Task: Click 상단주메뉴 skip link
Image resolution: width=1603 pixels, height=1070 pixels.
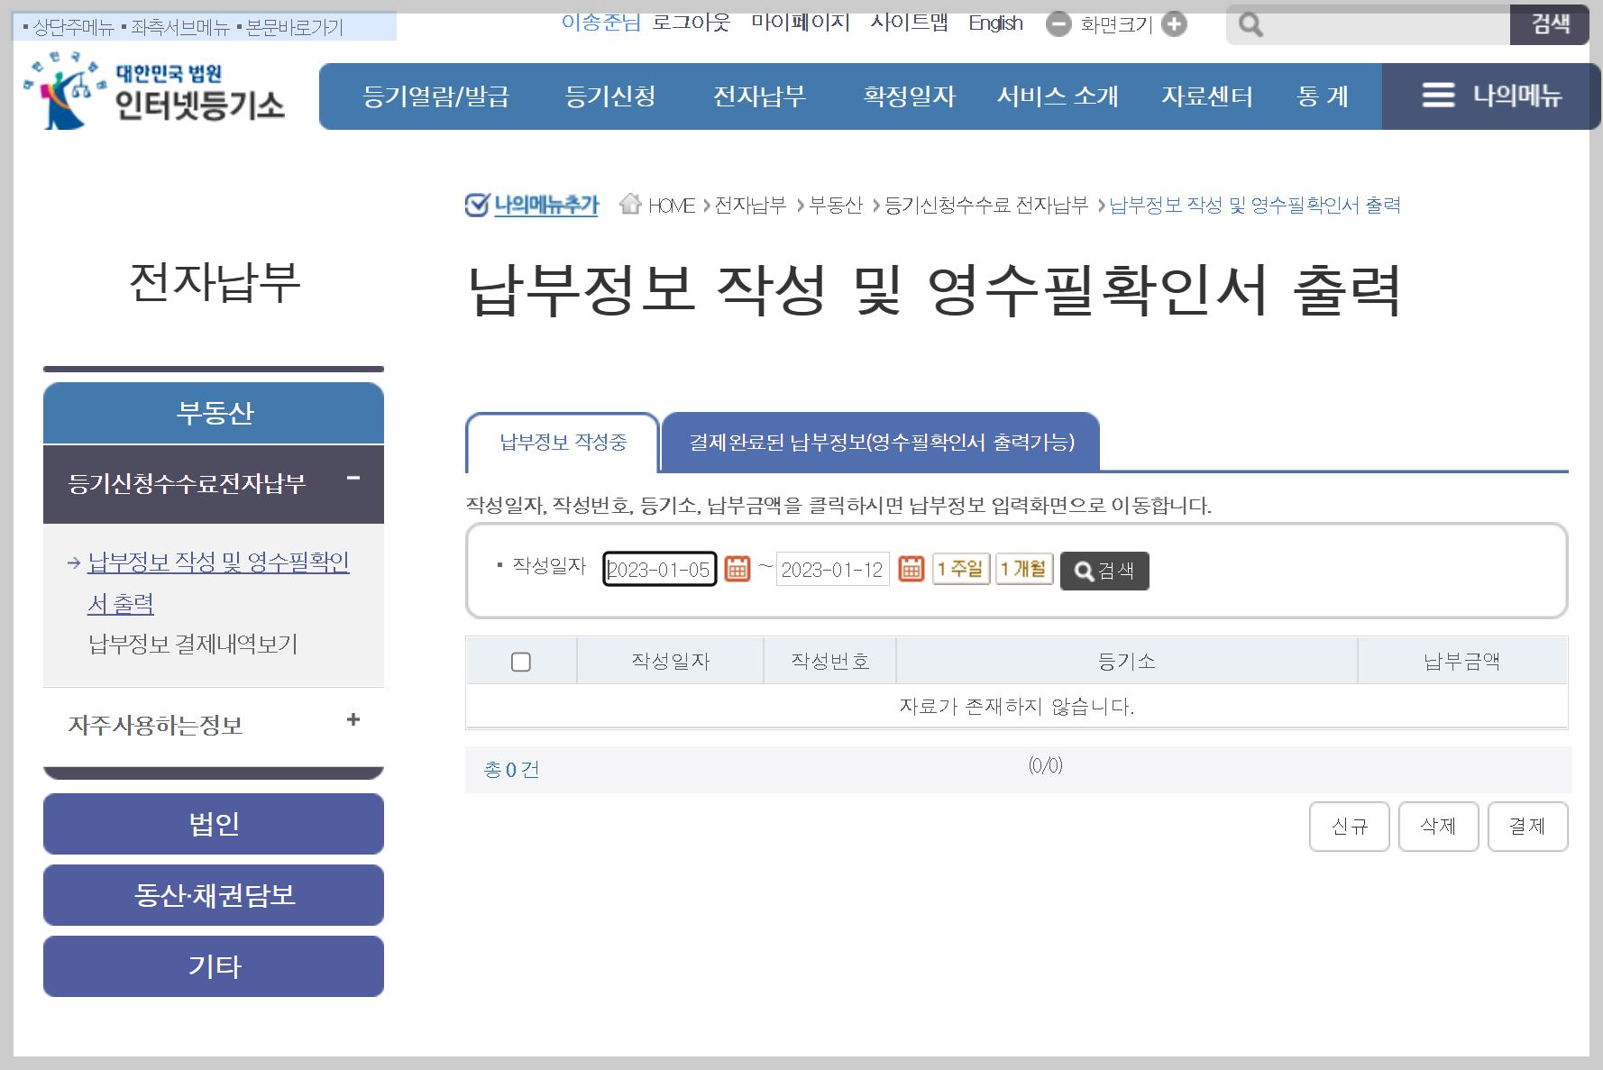Action: click(x=73, y=28)
